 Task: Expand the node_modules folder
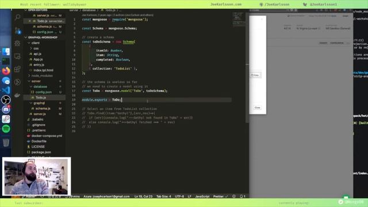[x=42, y=75]
